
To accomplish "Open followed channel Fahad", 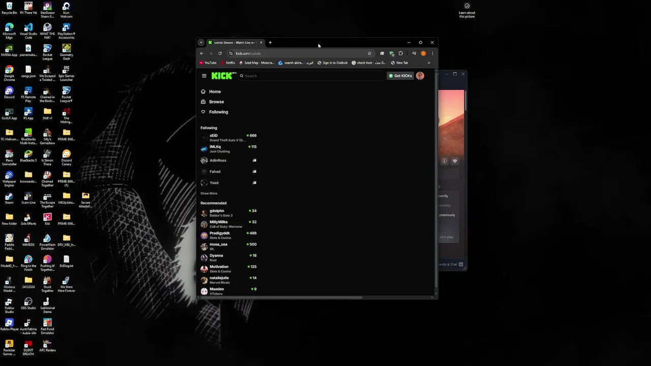I will pos(229,171).
